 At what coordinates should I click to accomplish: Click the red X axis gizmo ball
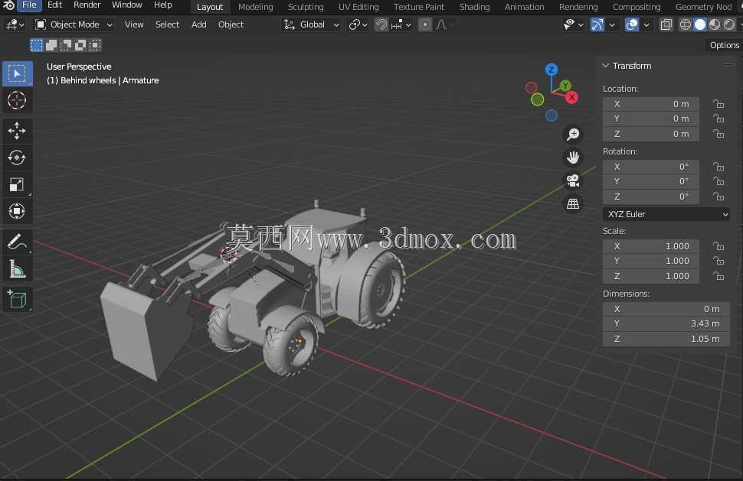[572, 97]
